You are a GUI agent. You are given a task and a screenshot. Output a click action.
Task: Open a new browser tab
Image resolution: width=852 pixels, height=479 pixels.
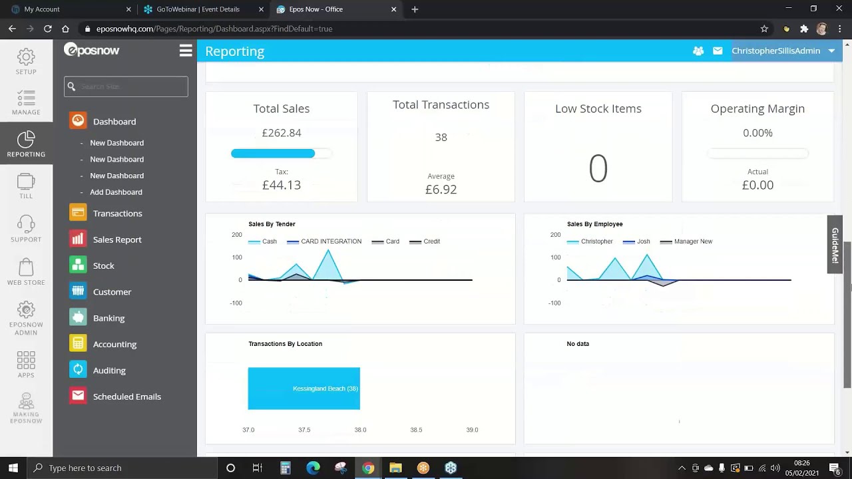point(415,9)
